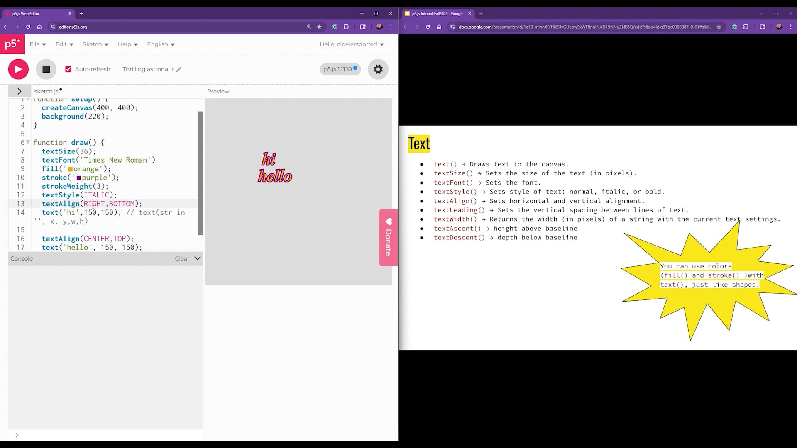Clear the console output

pyautogui.click(x=182, y=258)
